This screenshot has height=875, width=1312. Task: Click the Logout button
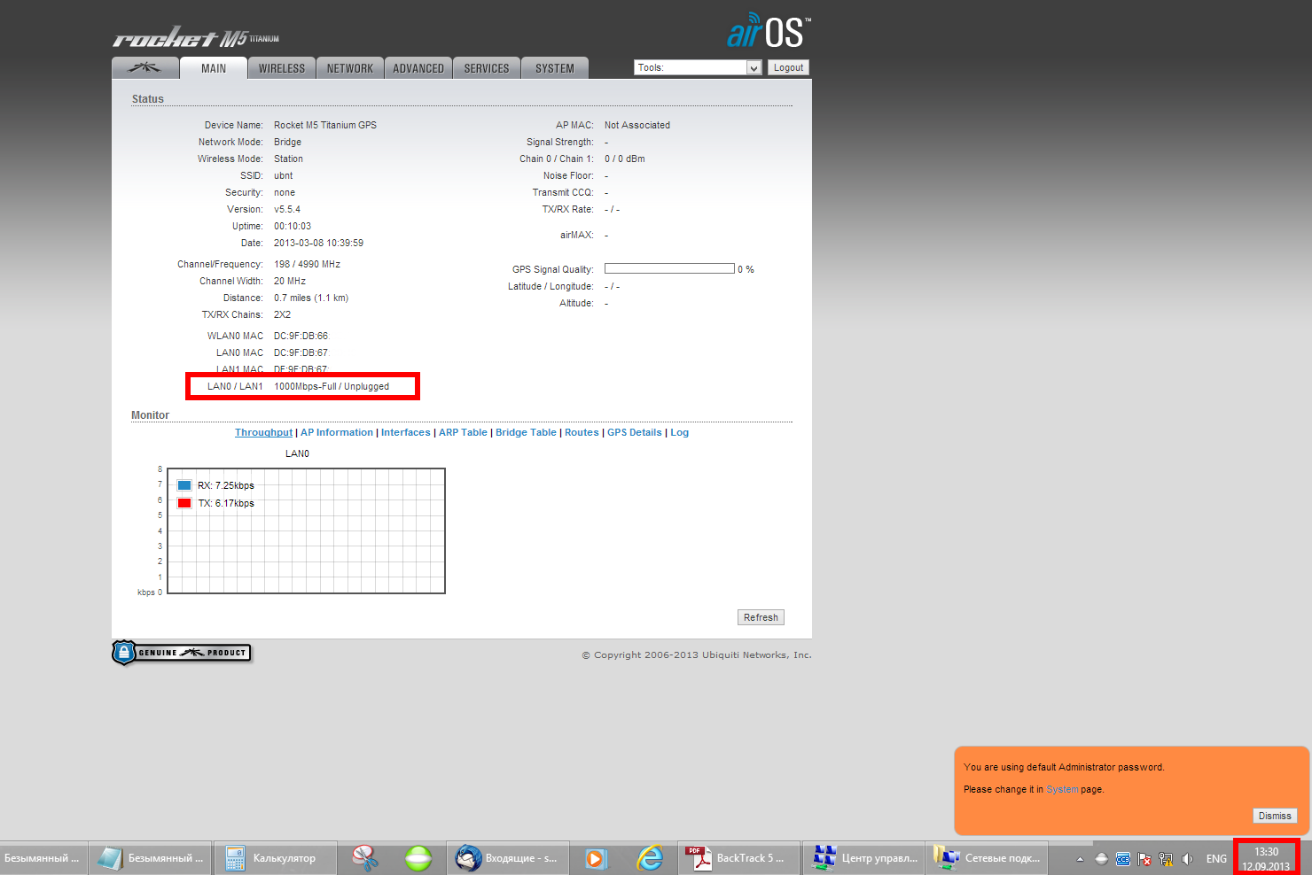click(788, 67)
